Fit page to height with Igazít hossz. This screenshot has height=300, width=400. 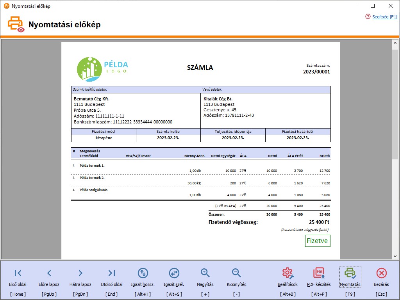pos(143,273)
